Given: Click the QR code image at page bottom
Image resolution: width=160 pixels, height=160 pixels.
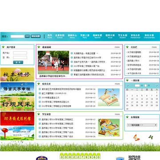Looking at the screenshot, I should (x=134, y=158).
